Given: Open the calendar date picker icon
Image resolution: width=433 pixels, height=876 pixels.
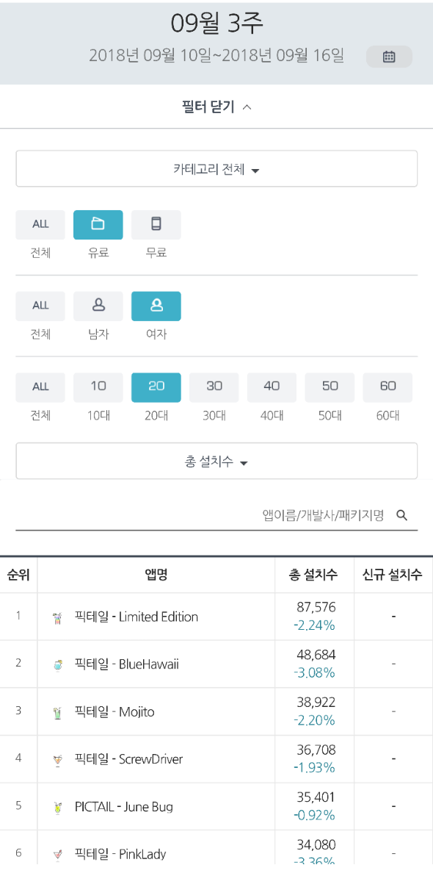Looking at the screenshot, I should pos(389,57).
